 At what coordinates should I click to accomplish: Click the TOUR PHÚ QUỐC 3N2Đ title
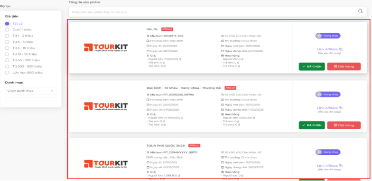(166, 145)
